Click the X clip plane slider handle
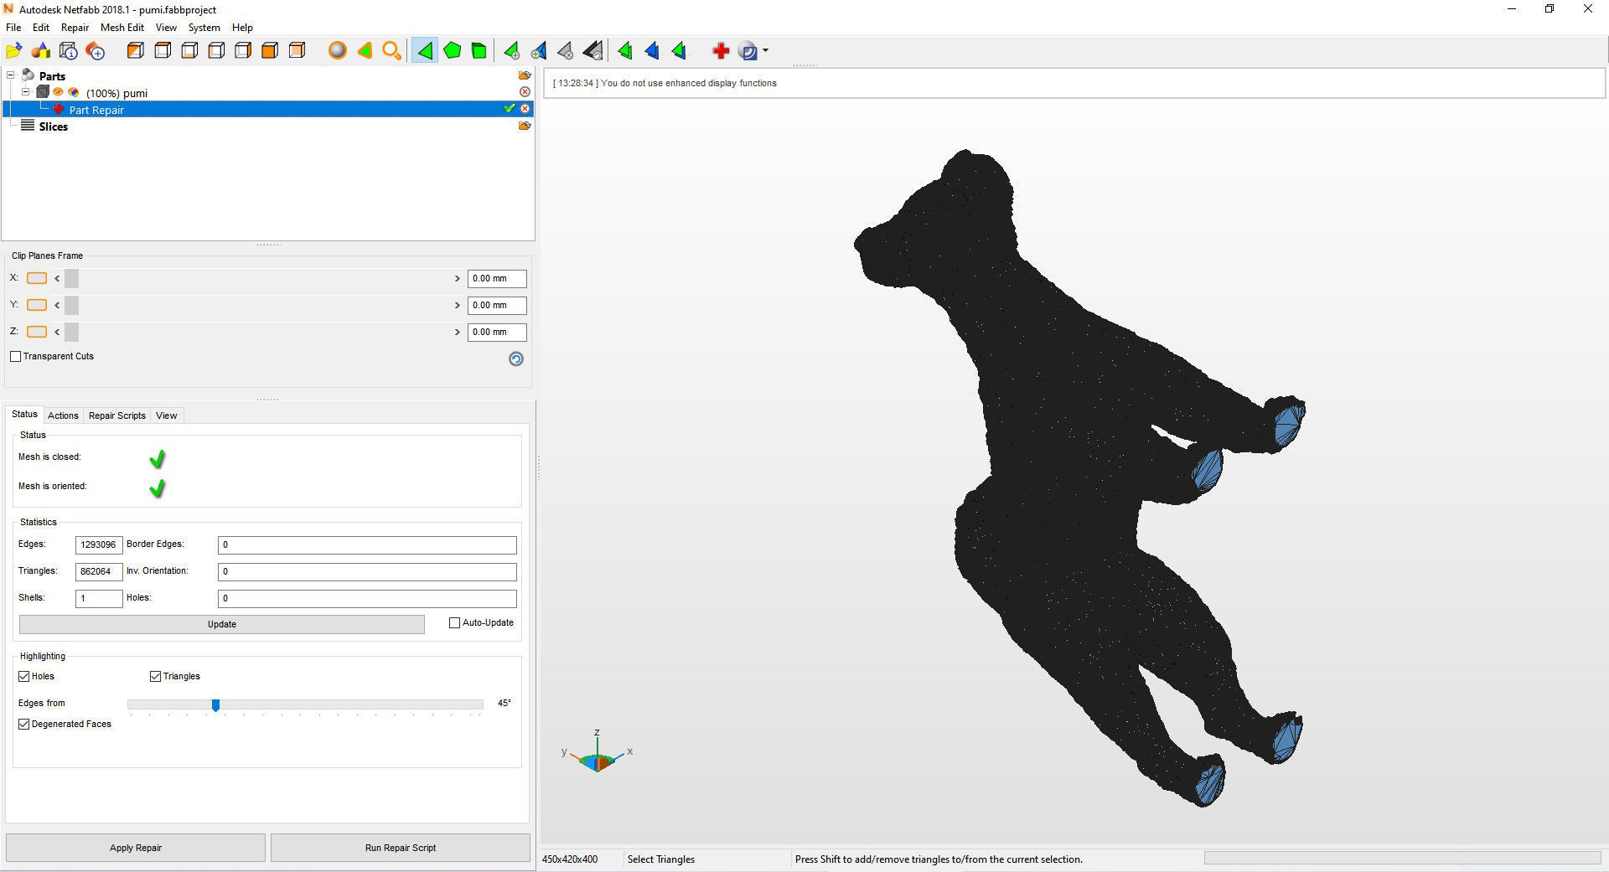Image resolution: width=1609 pixels, height=872 pixels. (x=71, y=278)
